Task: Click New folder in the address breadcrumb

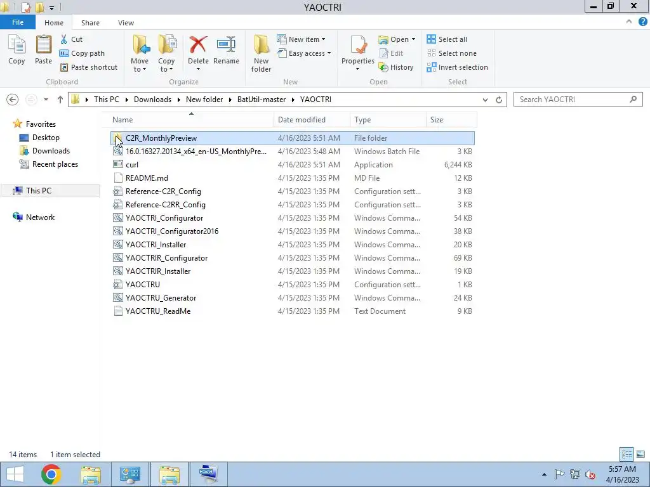Action: (x=204, y=100)
